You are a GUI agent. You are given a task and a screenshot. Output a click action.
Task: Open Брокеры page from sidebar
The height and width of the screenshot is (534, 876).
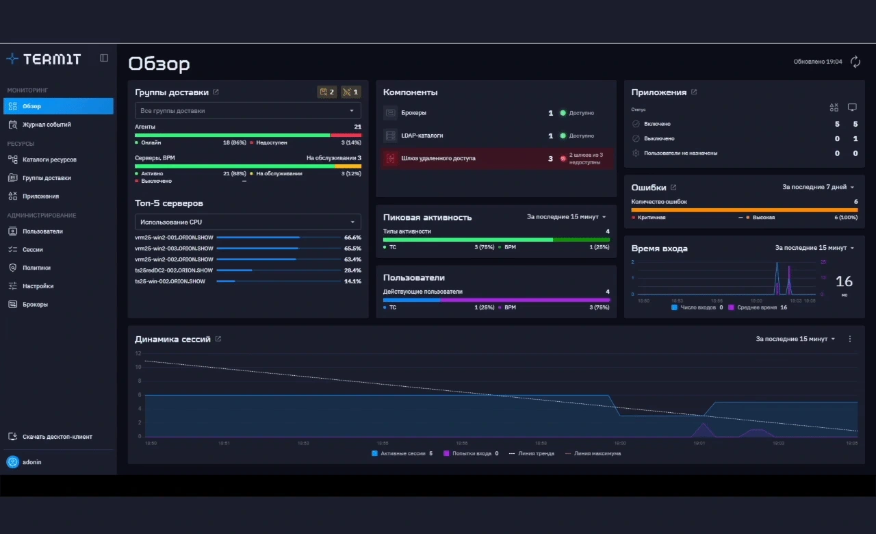coord(58,305)
